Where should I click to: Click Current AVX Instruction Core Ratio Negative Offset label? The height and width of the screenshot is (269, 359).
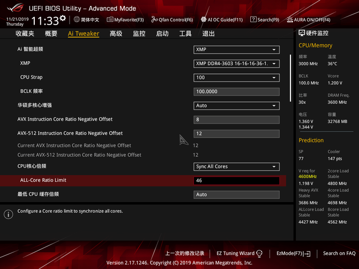(x=74, y=145)
